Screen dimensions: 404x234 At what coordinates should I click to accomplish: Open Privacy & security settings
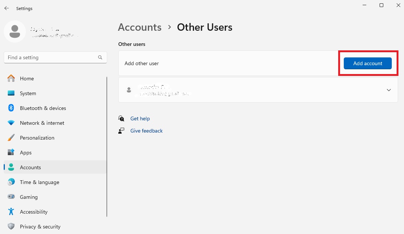[x=55, y=227]
